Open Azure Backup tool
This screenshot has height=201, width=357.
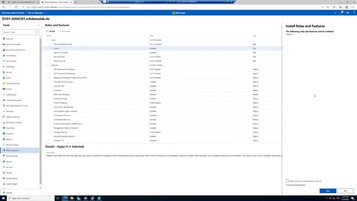coord(11,56)
